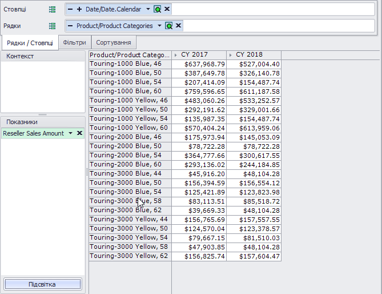Select row Touring-1000 Blue, 50
Image resolution: width=382 pixels, height=294 pixels.
coord(130,73)
